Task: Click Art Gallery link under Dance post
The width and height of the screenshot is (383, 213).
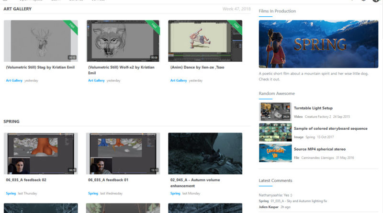Action: pyautogui.click(x=179, y=80)
